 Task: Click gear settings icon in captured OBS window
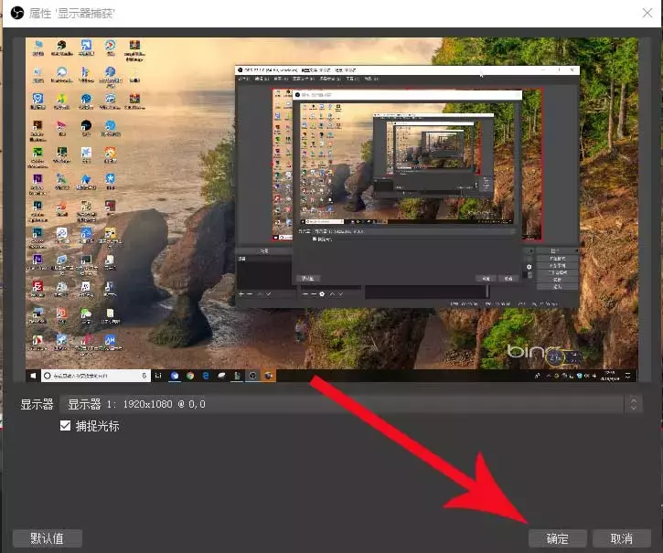coord(529,268)
